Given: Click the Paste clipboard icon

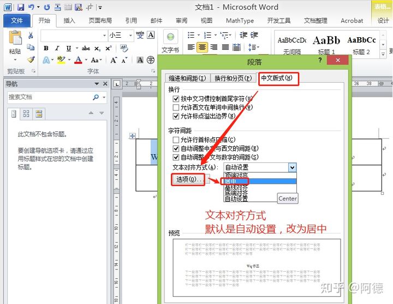Looking at the screenshot, I should [15, 38].
